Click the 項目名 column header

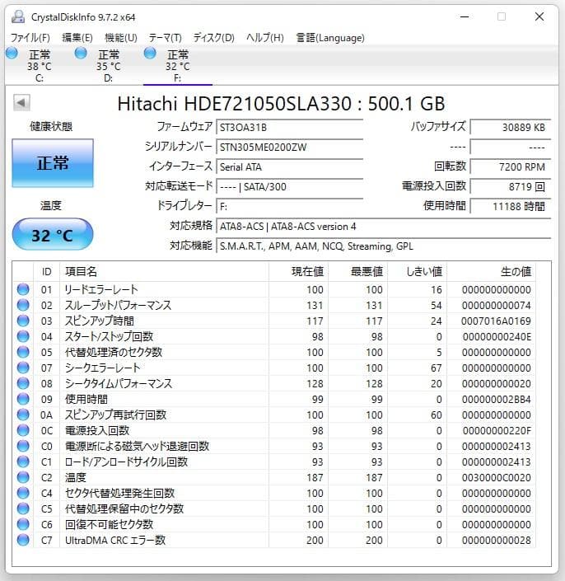tap(164, 272)
